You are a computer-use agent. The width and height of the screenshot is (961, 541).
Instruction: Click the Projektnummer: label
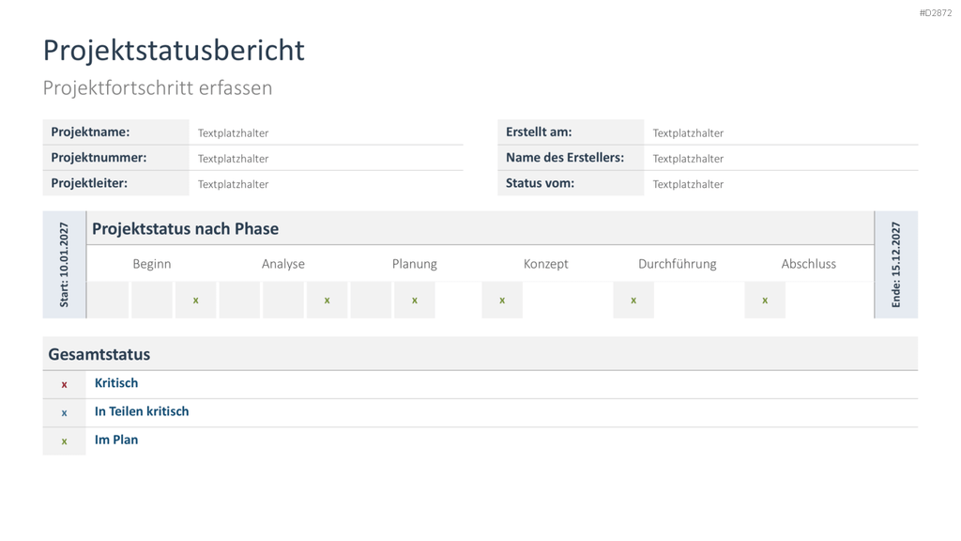pos(99,158)
